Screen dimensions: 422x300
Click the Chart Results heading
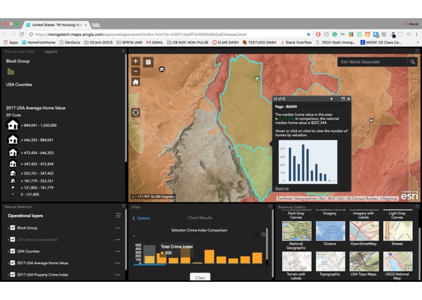point(200,217)
